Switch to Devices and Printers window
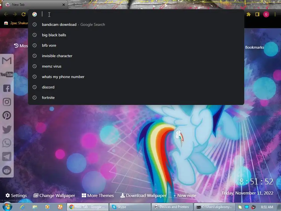281x211 pixels. 172,207
